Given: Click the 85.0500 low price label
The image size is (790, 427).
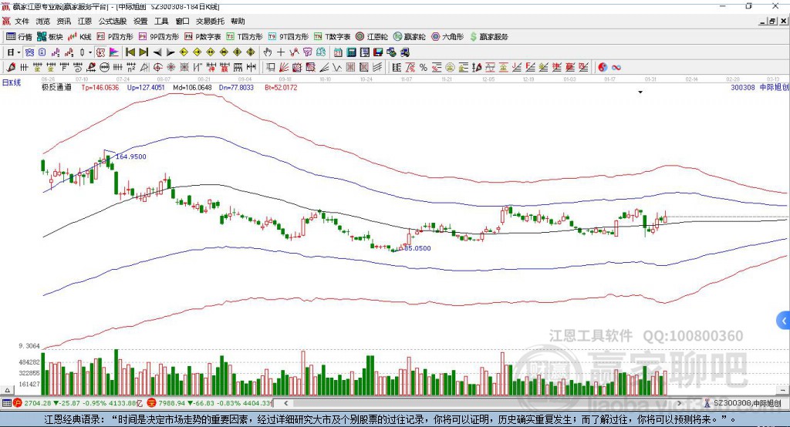Looking at the screenshot, I should coord(417,248).
